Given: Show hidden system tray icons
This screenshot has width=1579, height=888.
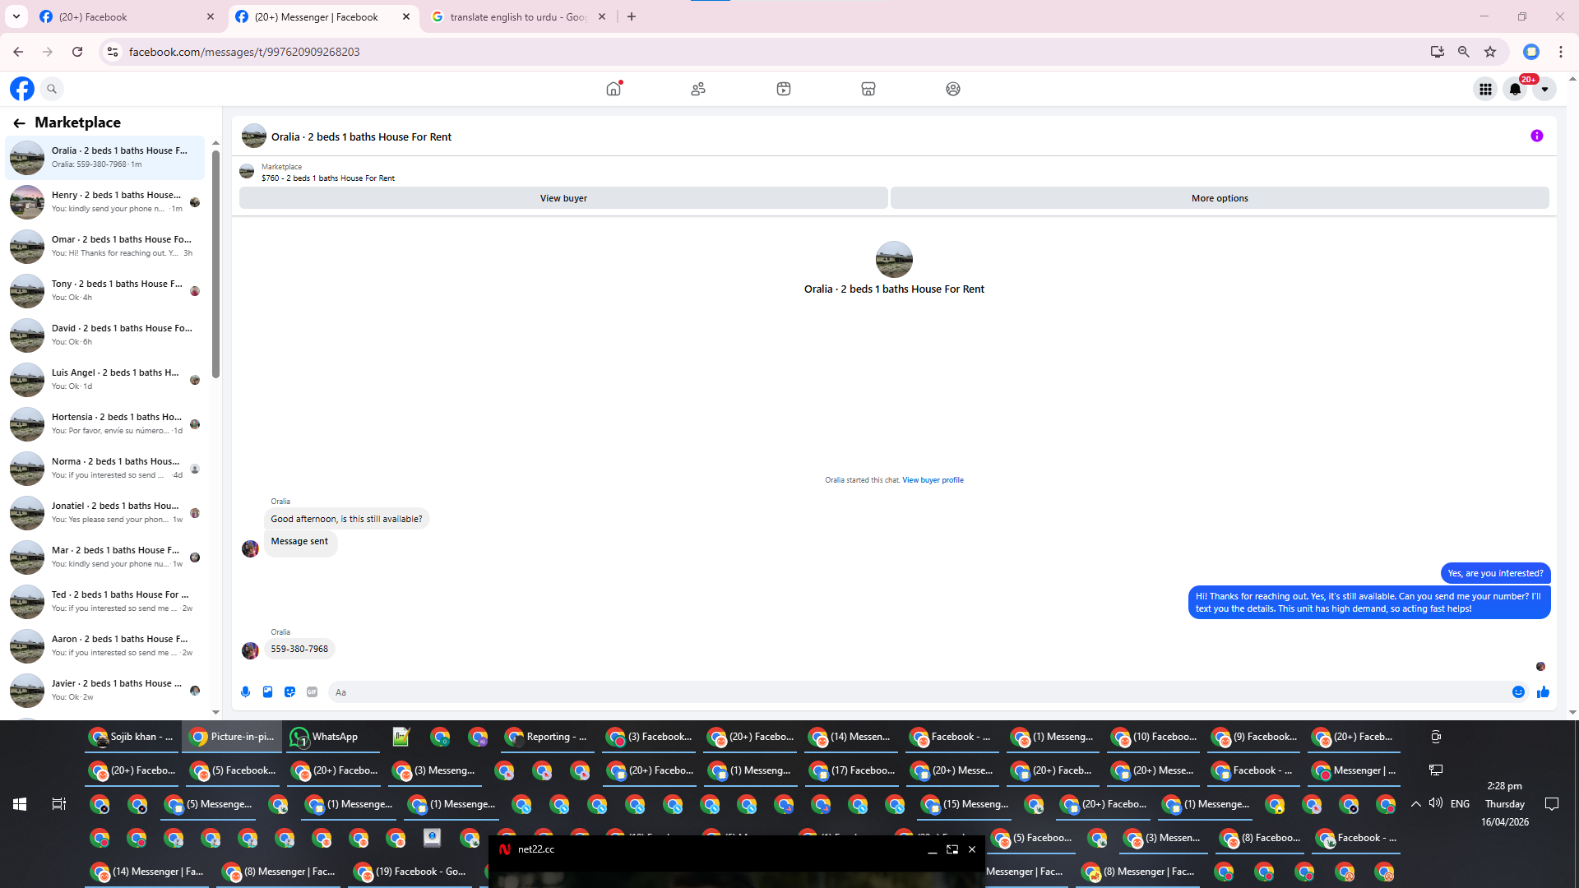Looking at the screenshot, I should (1416, 804).
